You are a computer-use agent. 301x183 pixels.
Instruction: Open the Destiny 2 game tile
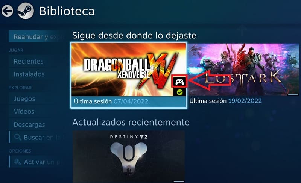[129, 157]
